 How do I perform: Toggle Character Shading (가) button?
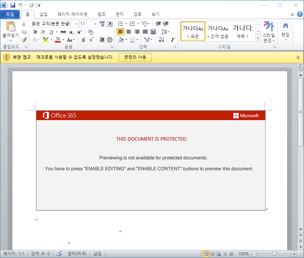tap(102, 40)
